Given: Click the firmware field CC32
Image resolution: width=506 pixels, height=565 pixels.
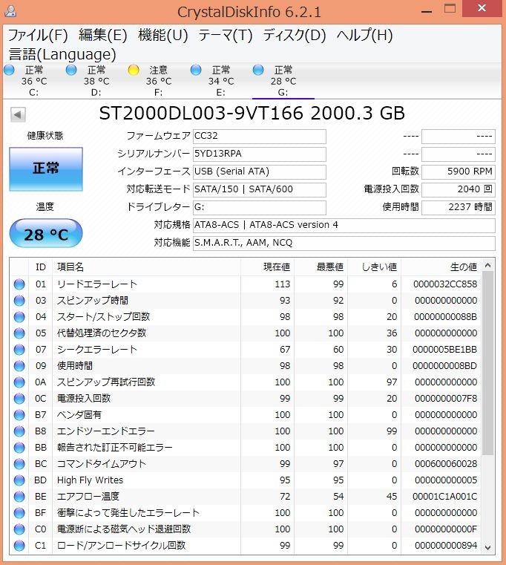Looking at the screenshot, I should [x=260, y=136].
